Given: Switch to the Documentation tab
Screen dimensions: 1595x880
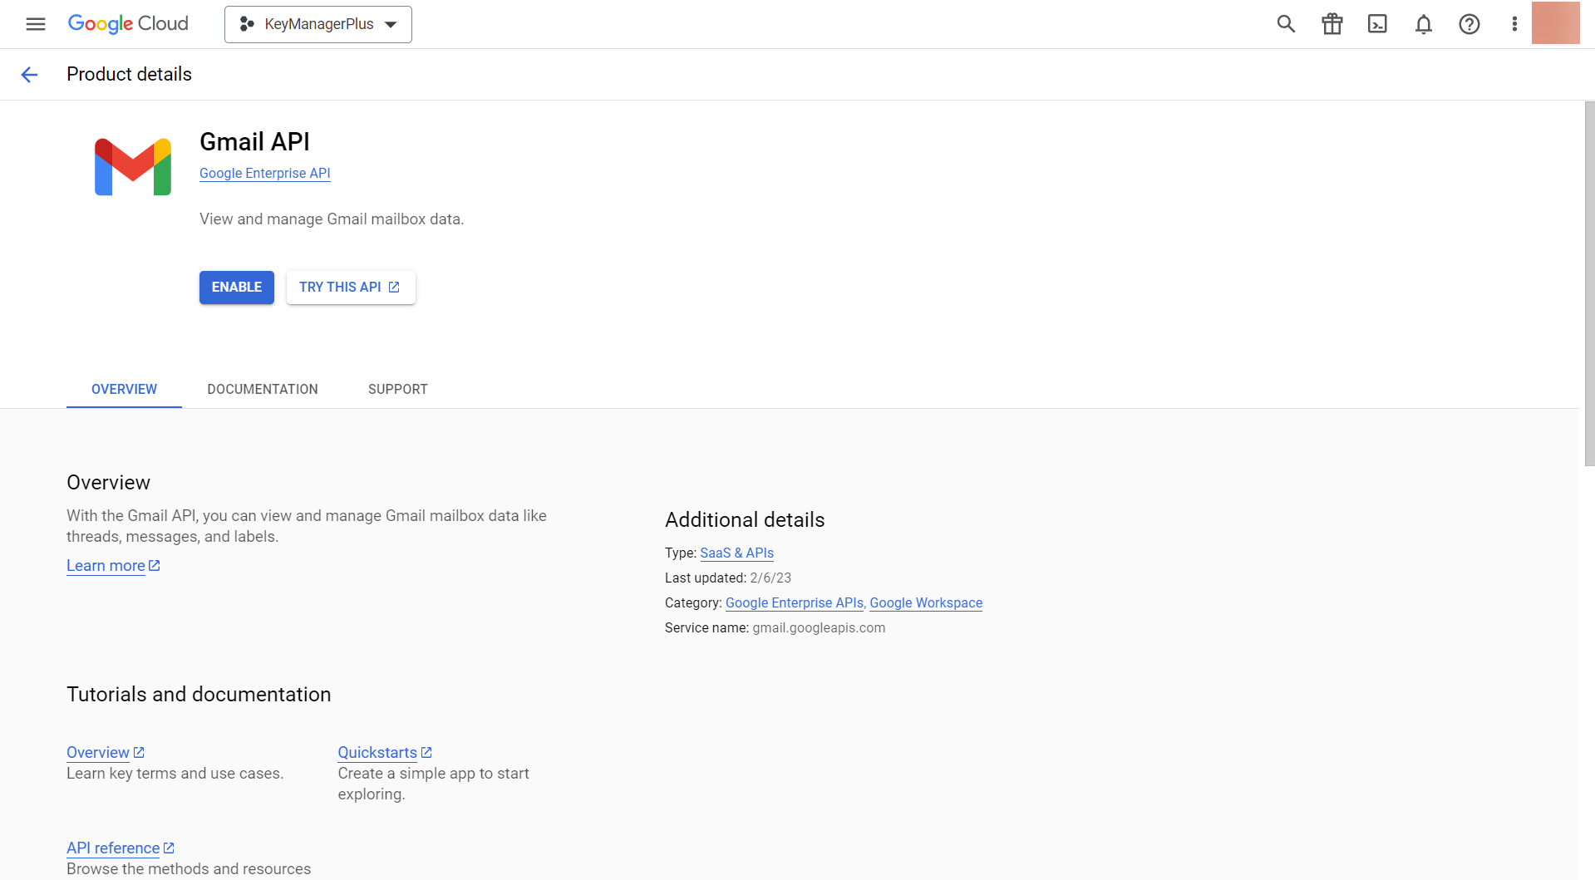Looking at the screenshot, I should point(263,389).
